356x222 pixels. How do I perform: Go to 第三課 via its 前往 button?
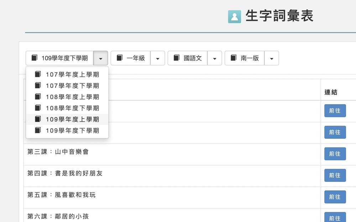coord(335,154)
